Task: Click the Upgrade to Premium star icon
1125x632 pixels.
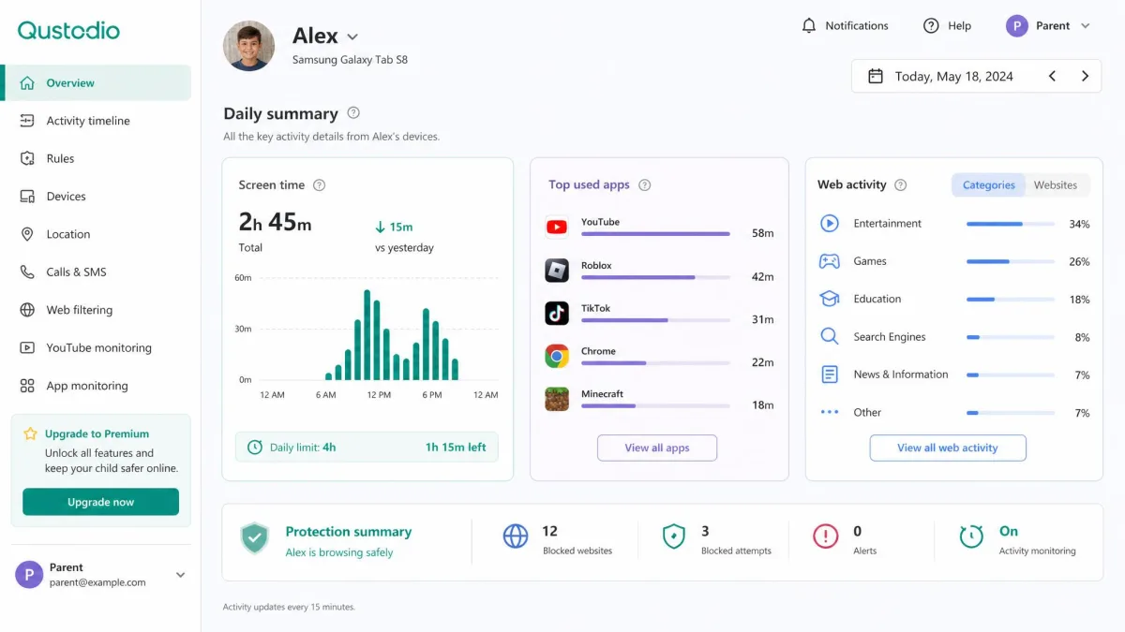Action: point(30,434)
